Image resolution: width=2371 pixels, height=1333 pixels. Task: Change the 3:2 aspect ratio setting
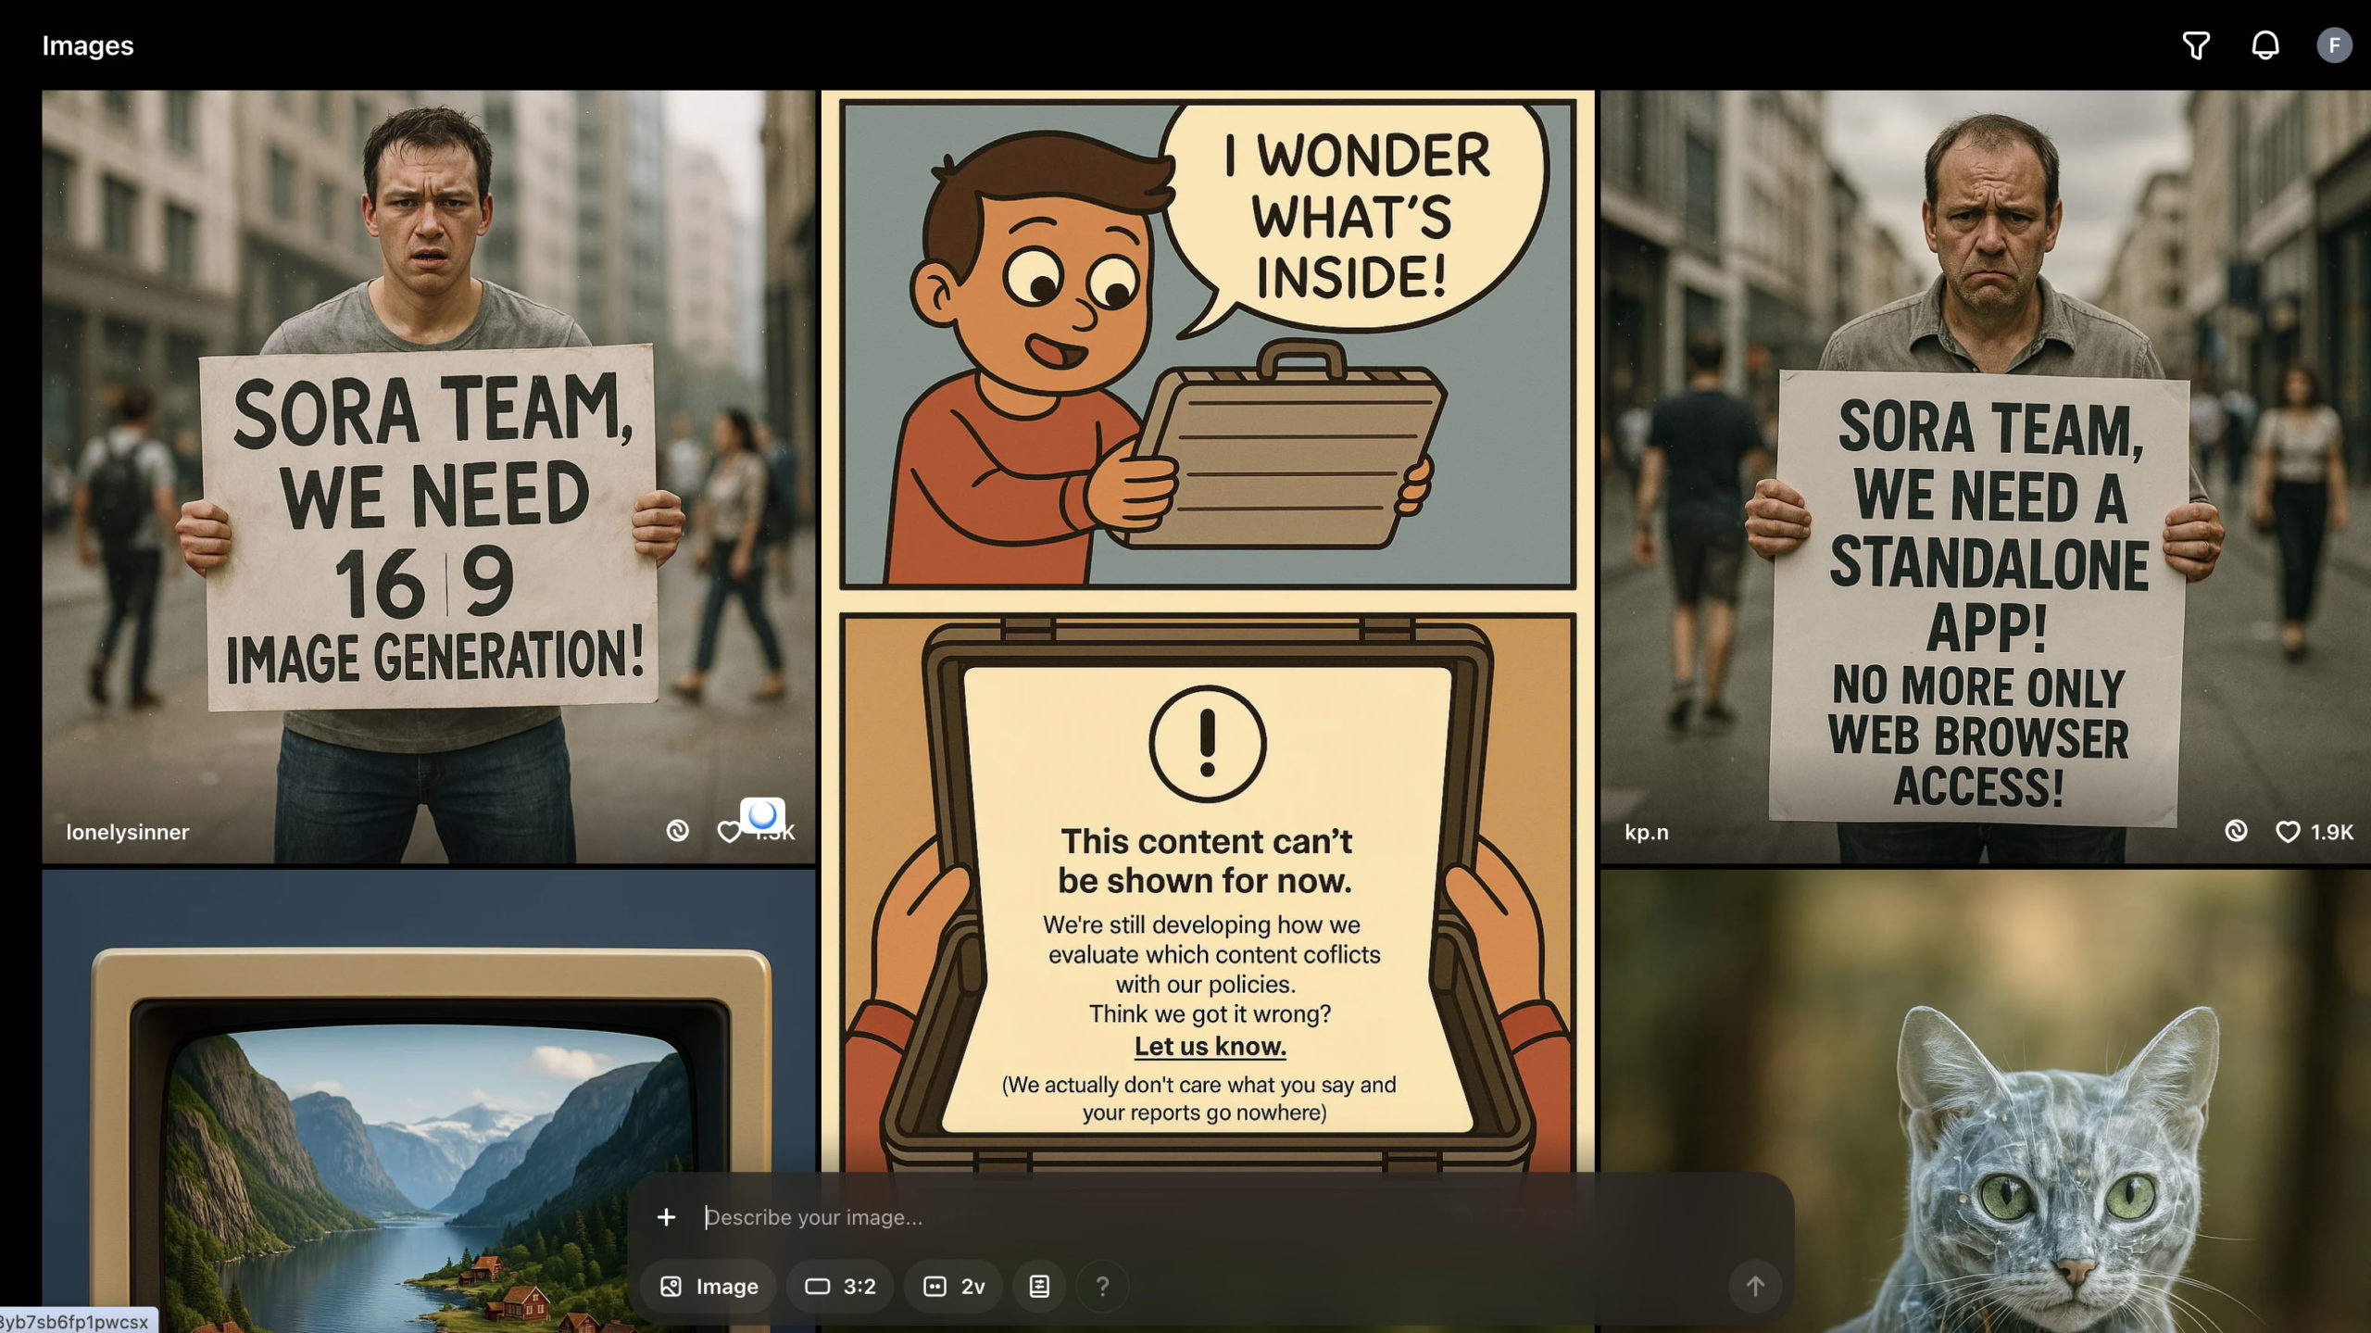tap(840, 1286)
